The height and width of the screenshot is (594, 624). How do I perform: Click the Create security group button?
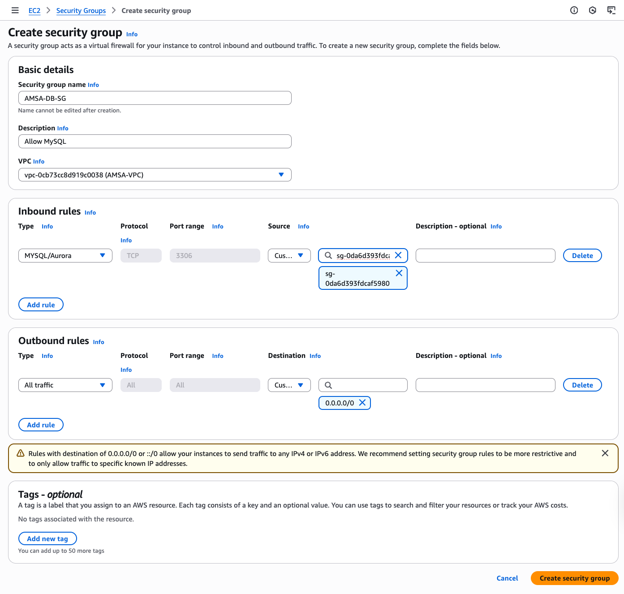(x=574, y=578)
